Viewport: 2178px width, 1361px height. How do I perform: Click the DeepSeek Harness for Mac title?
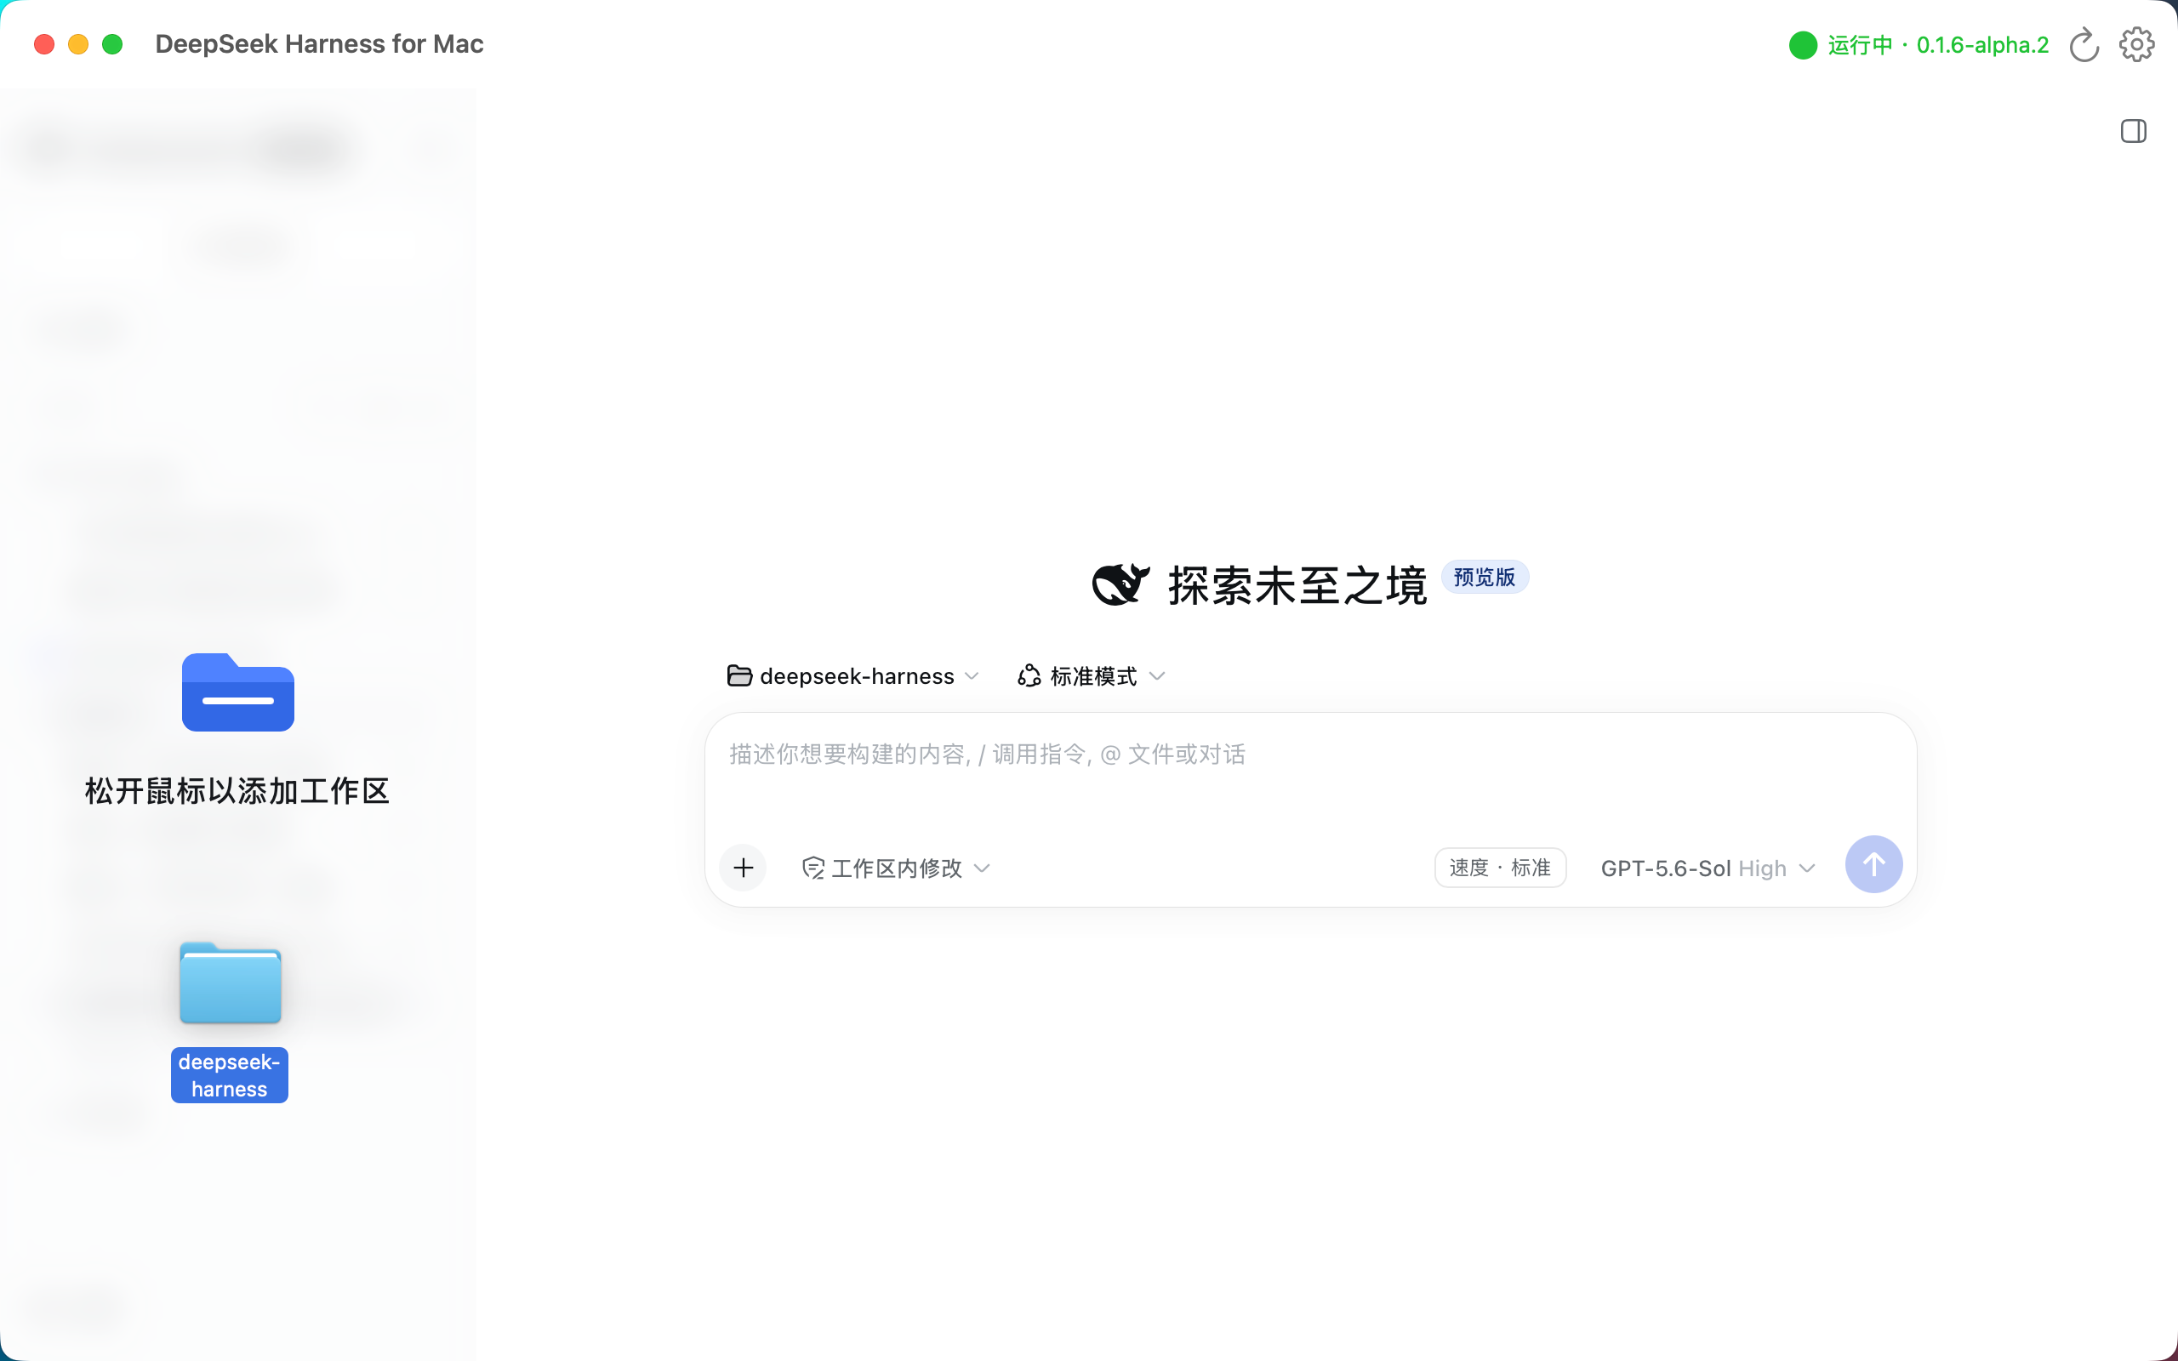coord(320,44)
